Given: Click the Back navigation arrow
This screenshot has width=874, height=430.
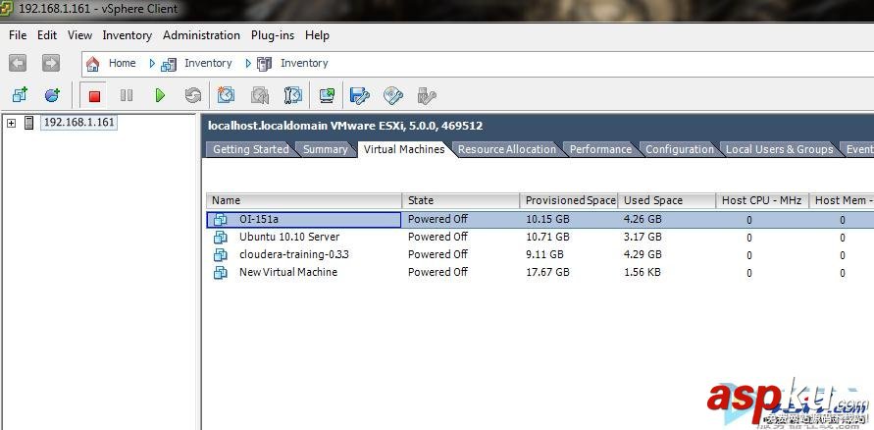Looking at the screenshot, I should [x=18, y=63].
